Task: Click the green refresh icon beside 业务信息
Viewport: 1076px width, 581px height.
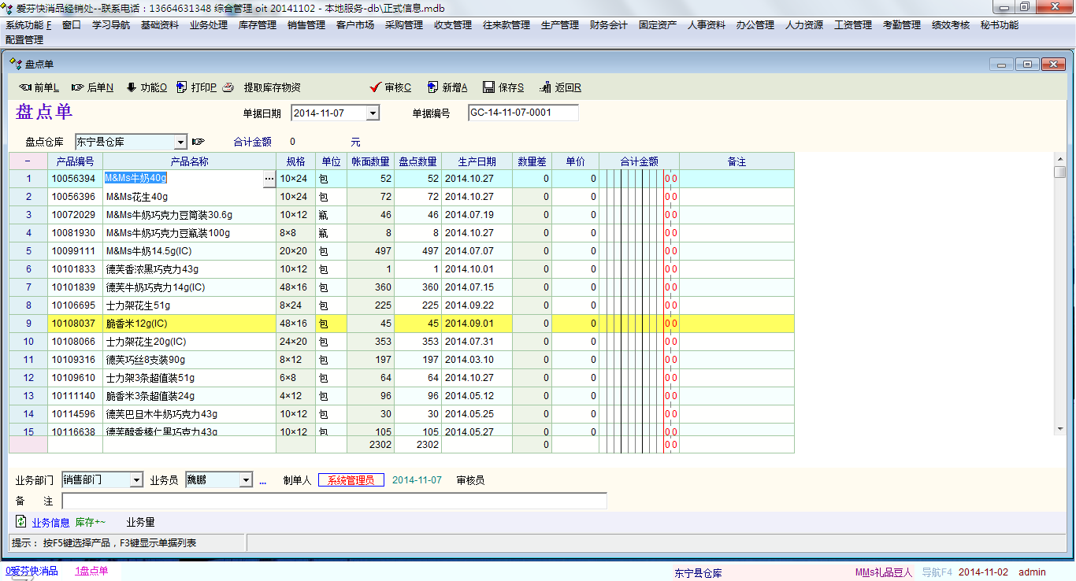Action: (21, 522)
